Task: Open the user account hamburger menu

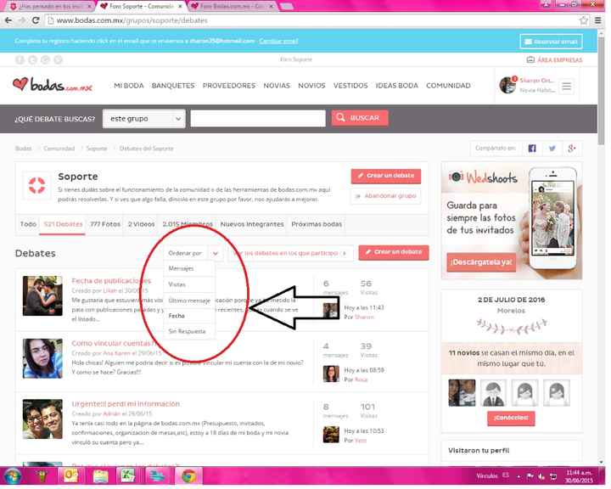Action: (x=567, y=86)
